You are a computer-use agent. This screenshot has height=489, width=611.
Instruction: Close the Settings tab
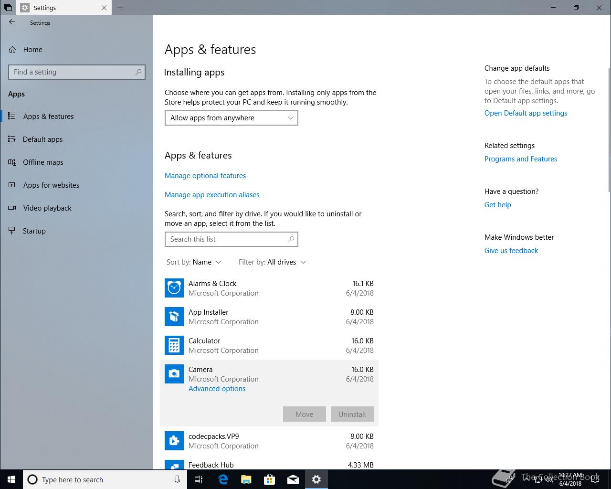104,8
